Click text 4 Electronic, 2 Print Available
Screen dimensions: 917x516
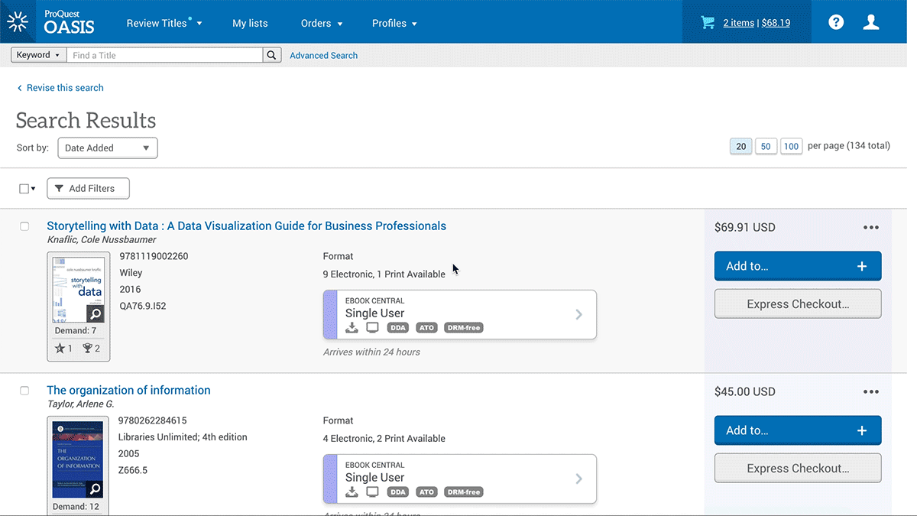(x=384, y=439)
